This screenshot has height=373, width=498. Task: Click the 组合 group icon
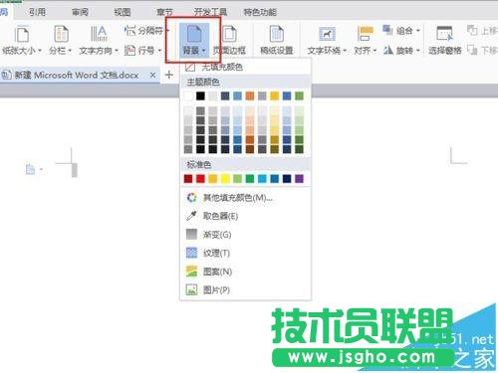387,30
